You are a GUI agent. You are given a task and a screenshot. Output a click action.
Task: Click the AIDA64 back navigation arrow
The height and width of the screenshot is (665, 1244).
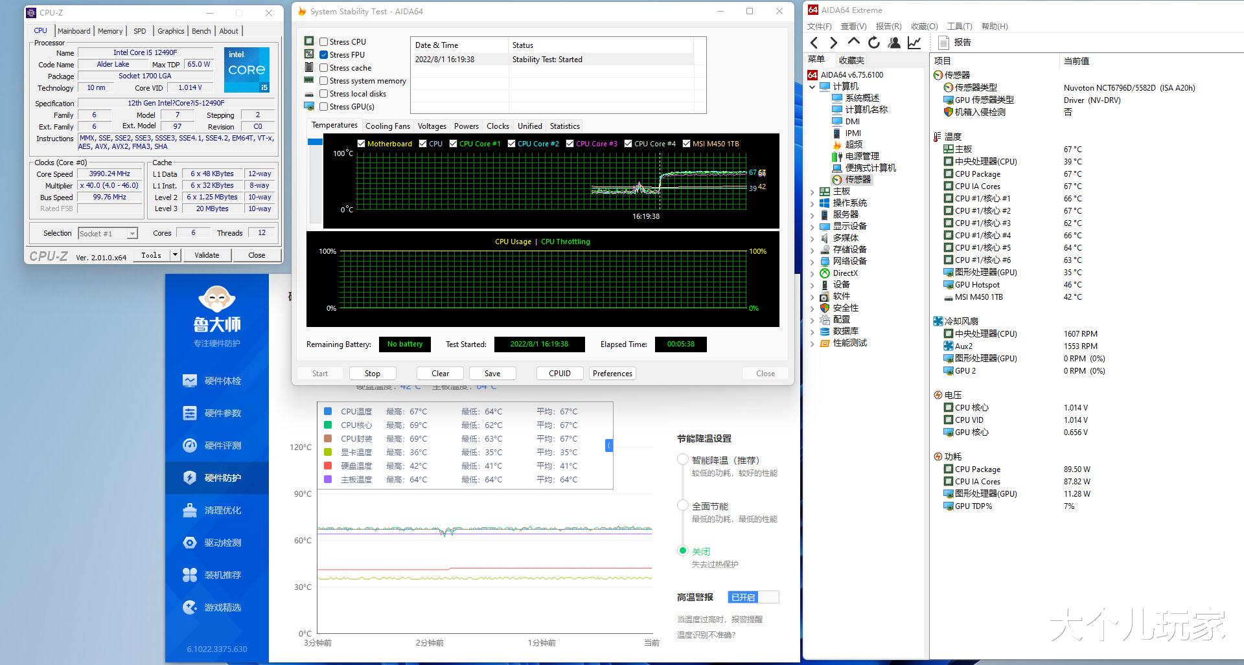click(x=814, y=43)
